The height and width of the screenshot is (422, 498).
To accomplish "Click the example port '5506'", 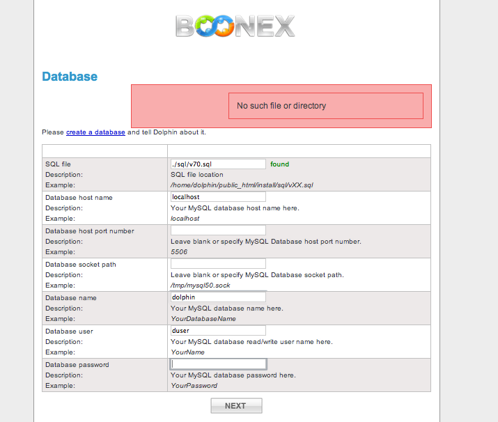I will 179,252.
